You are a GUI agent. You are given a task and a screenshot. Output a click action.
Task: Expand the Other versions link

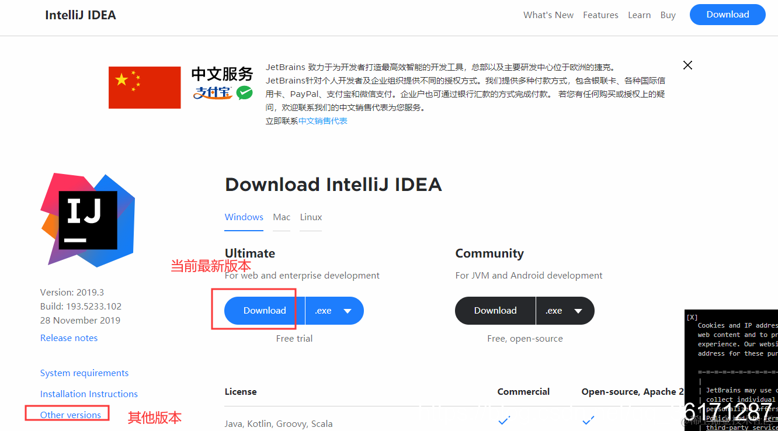point(67,415)
